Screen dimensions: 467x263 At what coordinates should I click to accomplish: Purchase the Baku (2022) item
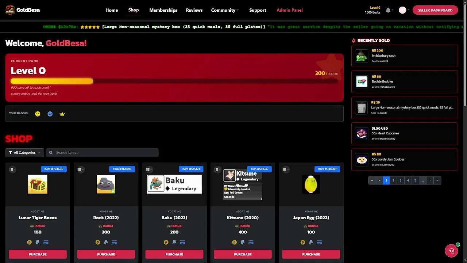[174, 254]
